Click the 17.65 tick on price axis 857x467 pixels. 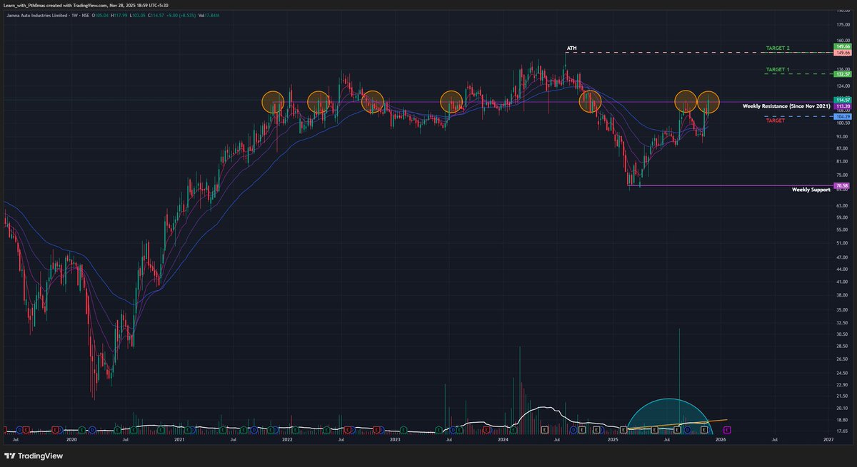pyautogui.click(x=843, y=431)
